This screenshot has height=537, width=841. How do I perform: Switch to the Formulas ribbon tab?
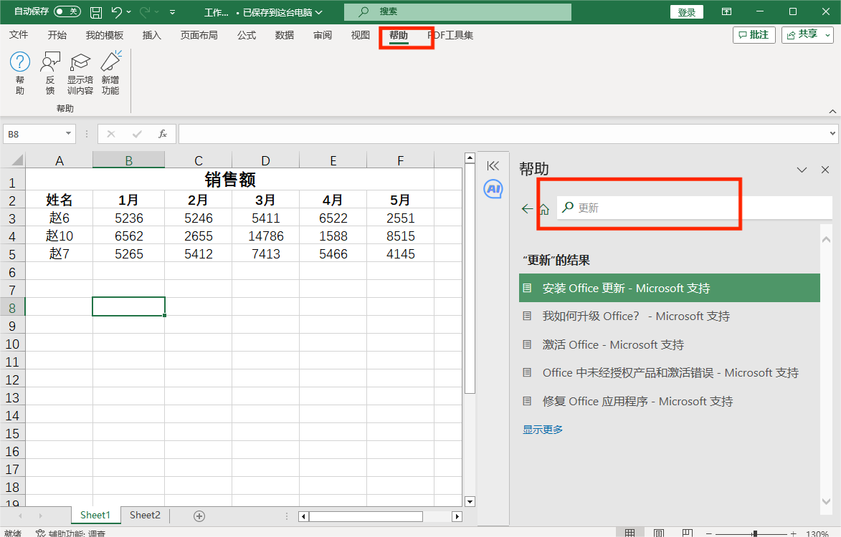[x=247, y=35]
